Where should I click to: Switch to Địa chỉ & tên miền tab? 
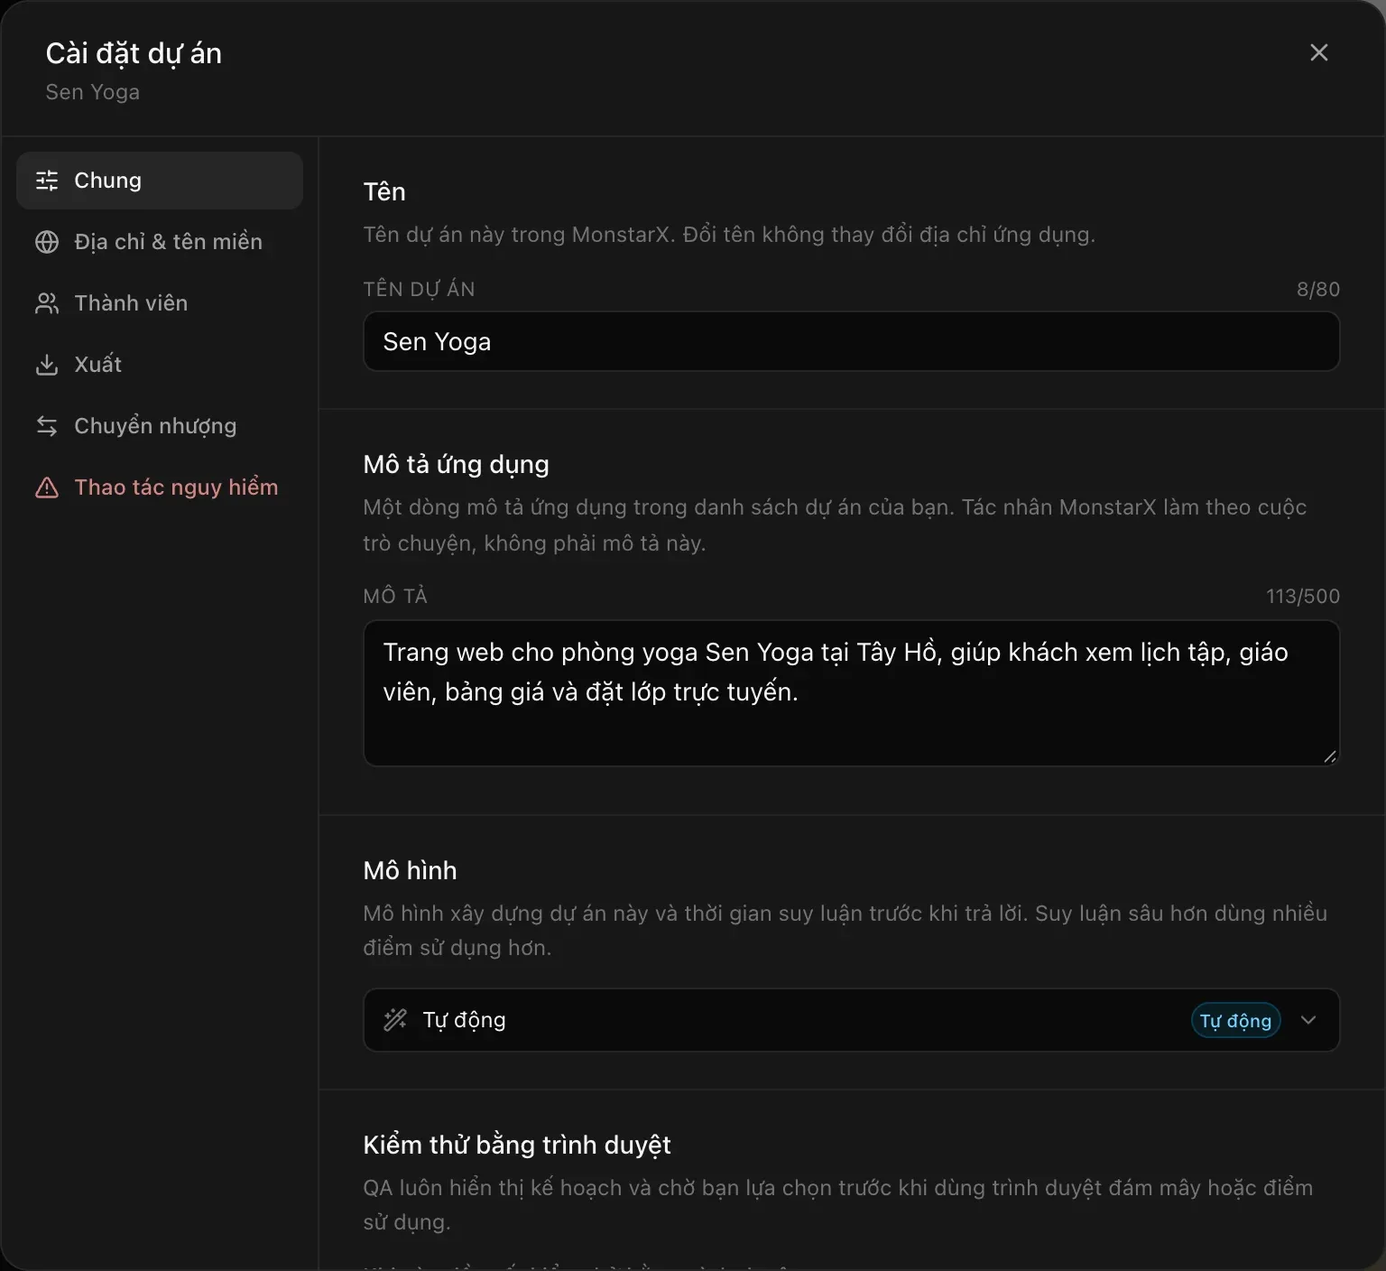[x=160, y=242]
